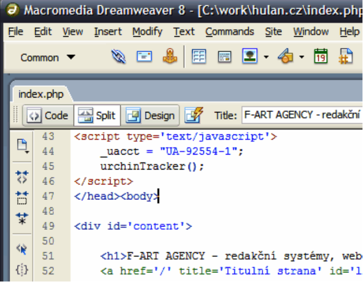Viewport: 363px width, 282px height.
Task: Click the document toolbar drag gripper
Action: point(15,115)
